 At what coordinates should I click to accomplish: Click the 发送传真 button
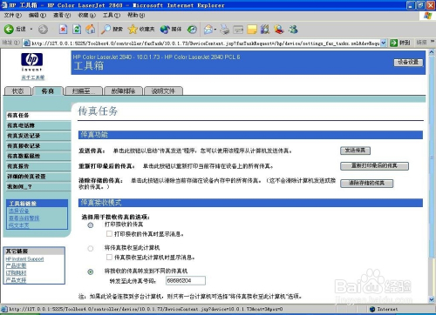(x=355, y=151)
